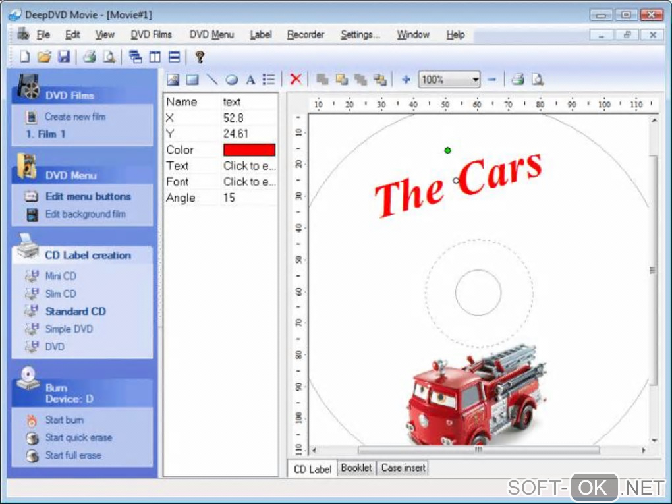Select the Ellipse shape tool
Screen dimensions: 672x504
point(231,80)
